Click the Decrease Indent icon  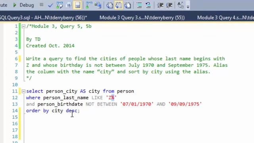(160, 5)
